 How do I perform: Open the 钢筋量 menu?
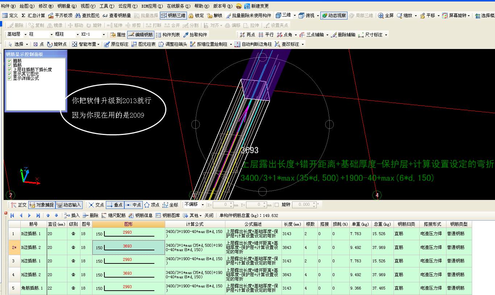pyautogui.click(x=67, y=6)
